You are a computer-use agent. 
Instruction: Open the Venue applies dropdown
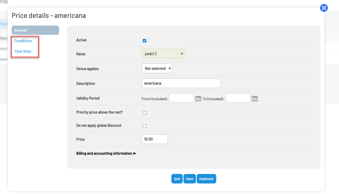157,68
